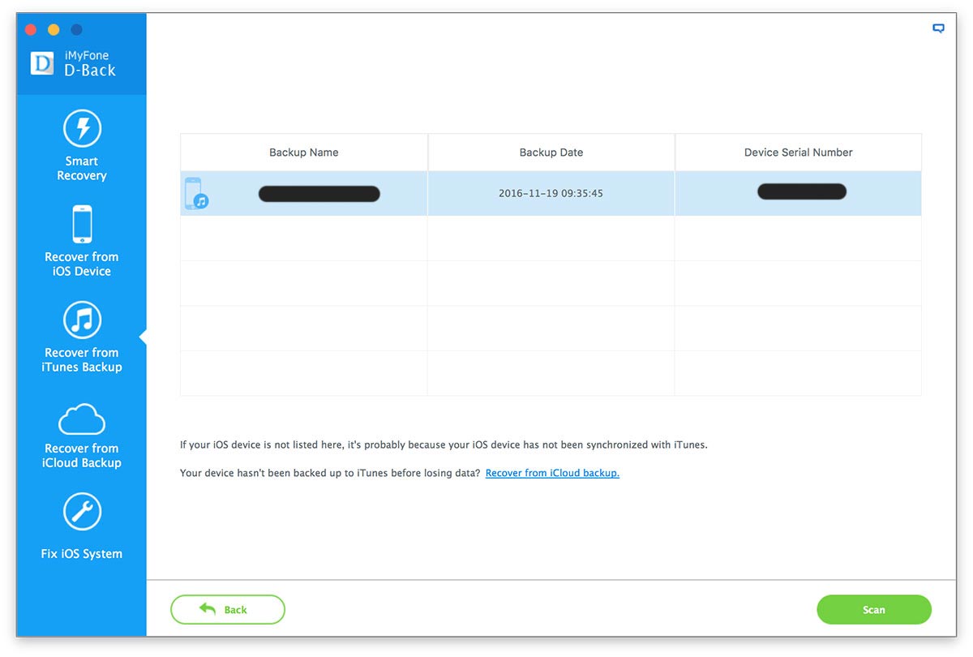Screen dimensions: 973x657
Task: Follow the Recover from iCloud backup link
Action: click(552, 473)
